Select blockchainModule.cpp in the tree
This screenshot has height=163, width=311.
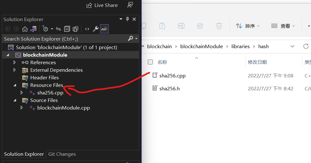(x=63, y=108)
